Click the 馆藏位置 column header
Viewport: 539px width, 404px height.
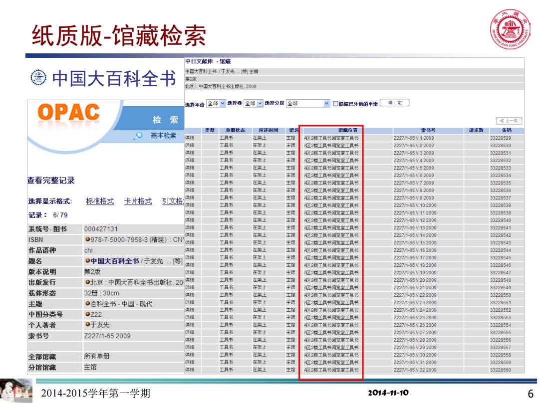tap(347, 130)
